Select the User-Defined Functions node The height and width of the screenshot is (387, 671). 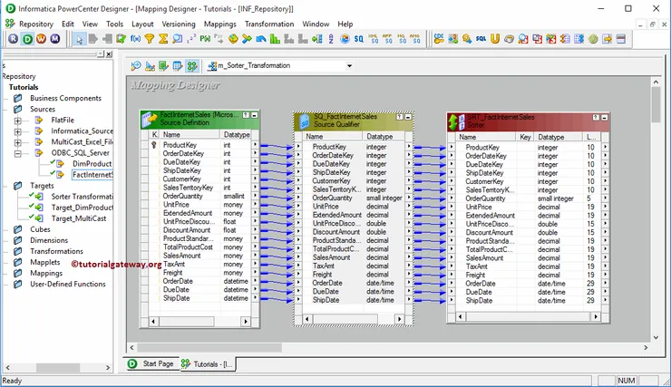(x=68, y=284)
